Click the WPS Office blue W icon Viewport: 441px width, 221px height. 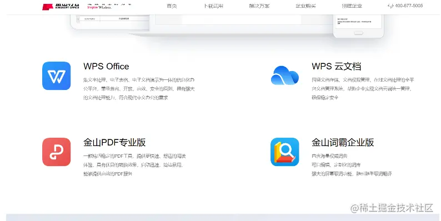(x=57, y=76)
